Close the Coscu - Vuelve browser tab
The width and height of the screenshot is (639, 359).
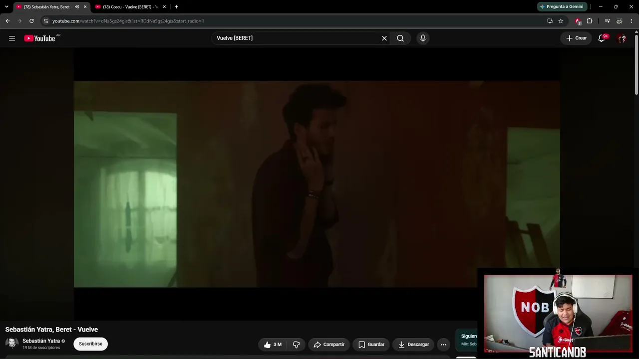tap(164, 7)
